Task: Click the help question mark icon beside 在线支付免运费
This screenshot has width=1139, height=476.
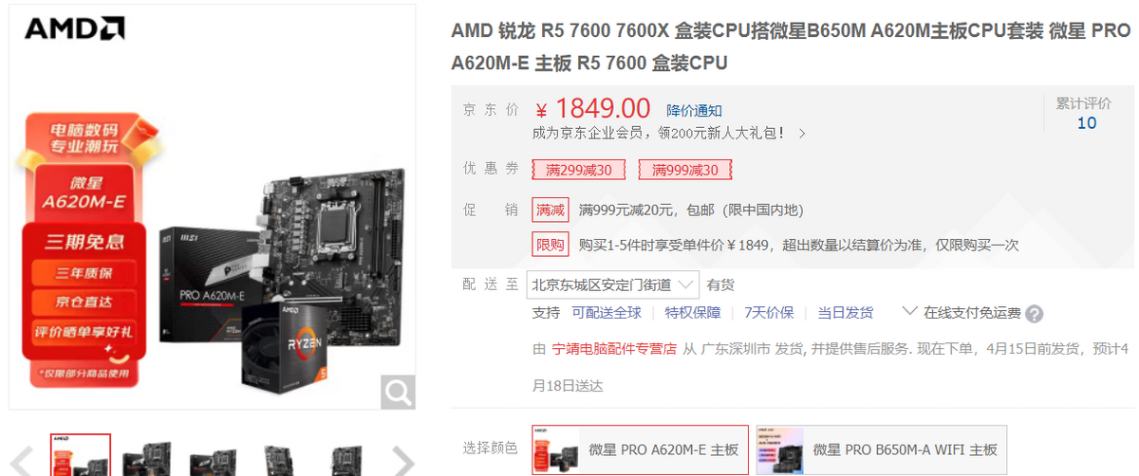Action: pos(1035,314)
